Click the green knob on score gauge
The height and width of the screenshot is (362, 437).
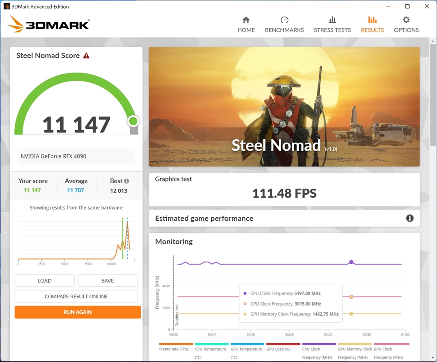133,121
